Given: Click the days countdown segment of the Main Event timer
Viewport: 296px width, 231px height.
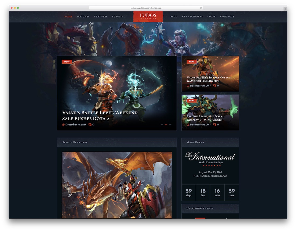Looking at the screenshot, I should click(x=189, y=192).
